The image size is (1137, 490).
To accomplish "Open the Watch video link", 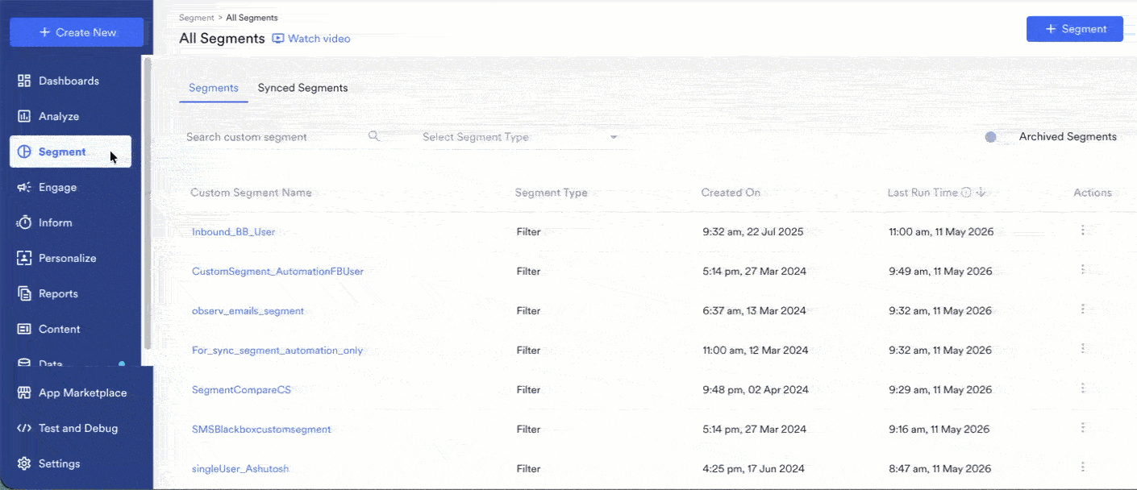I will (310, 39).
